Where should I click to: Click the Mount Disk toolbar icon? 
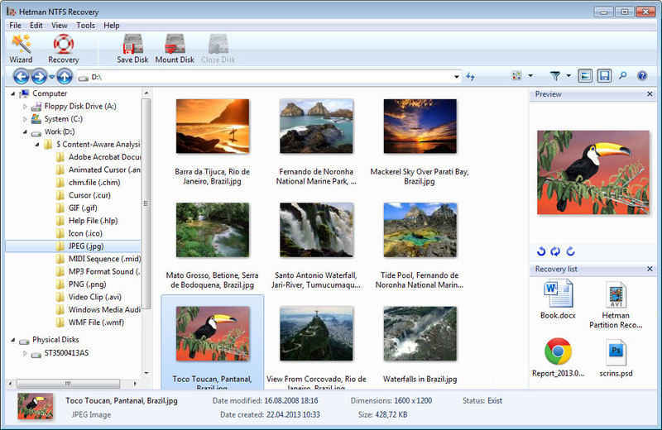tap(175, 48)
